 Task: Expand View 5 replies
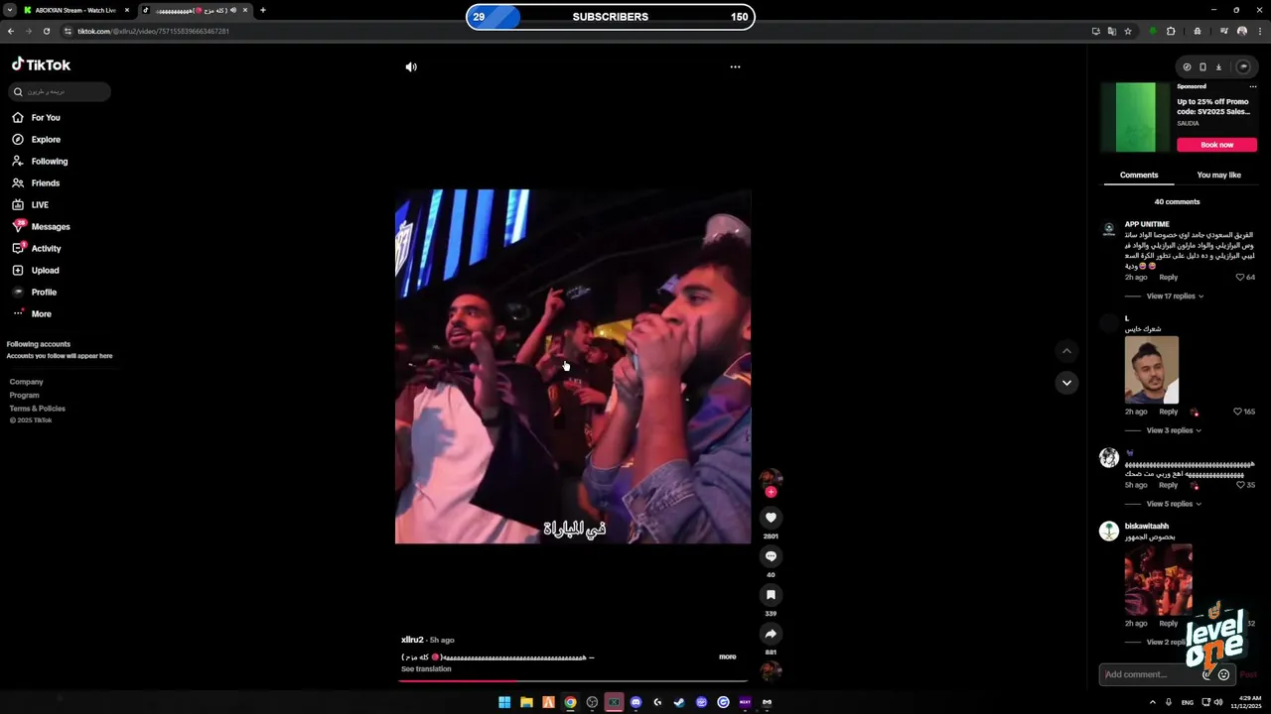(x=1174, y=504)
